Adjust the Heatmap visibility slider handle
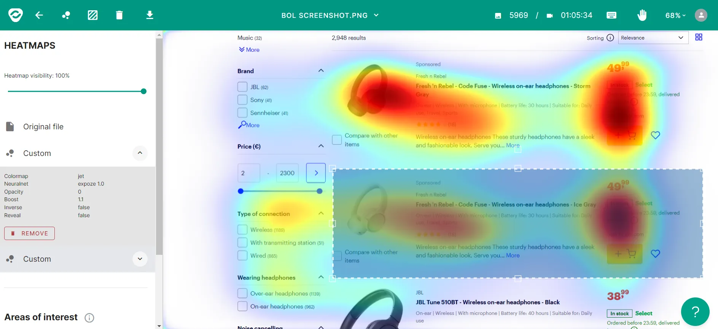Screen dimensions: 718x329 [x=143, y=91]
